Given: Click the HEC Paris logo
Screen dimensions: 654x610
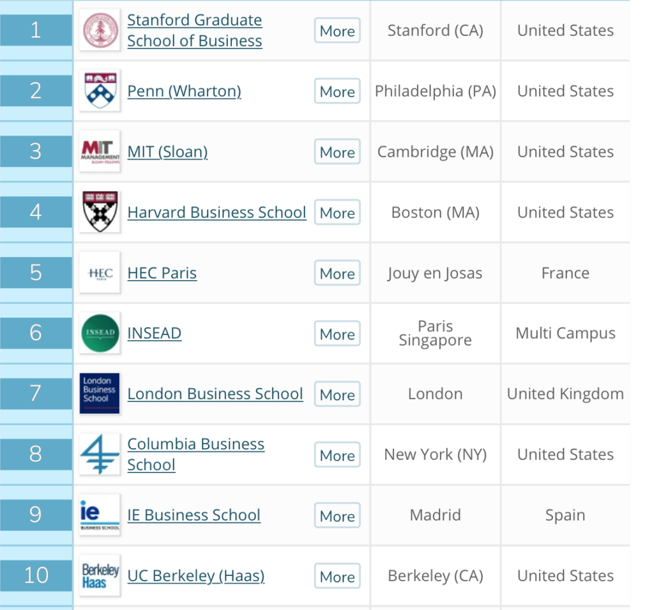Looking at the screenshot, I should point(100,272).
